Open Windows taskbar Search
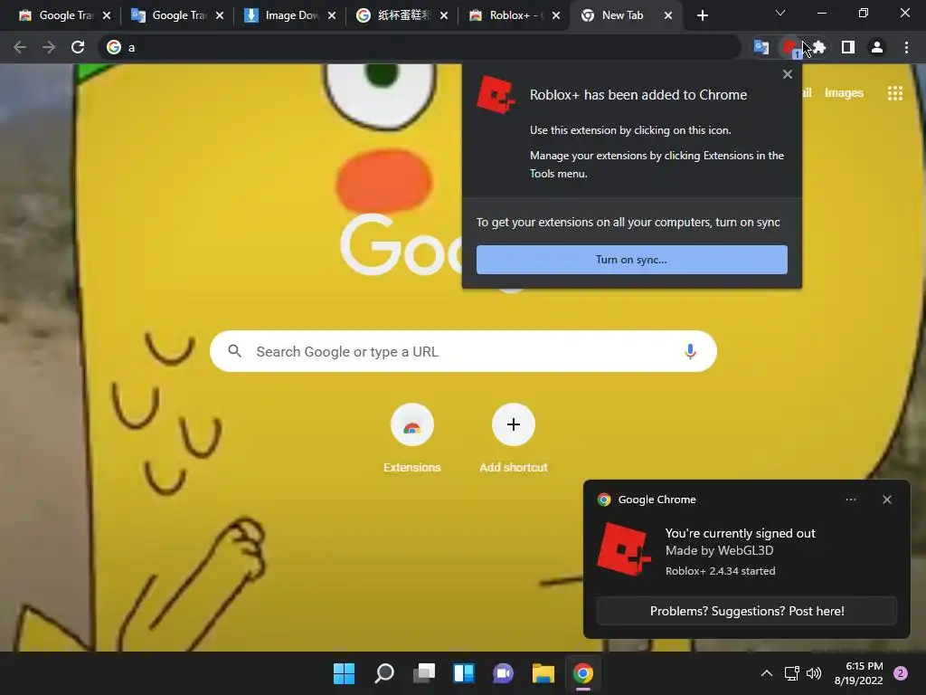The width and height of the screenshot is (926, 695). coord(383,673)
